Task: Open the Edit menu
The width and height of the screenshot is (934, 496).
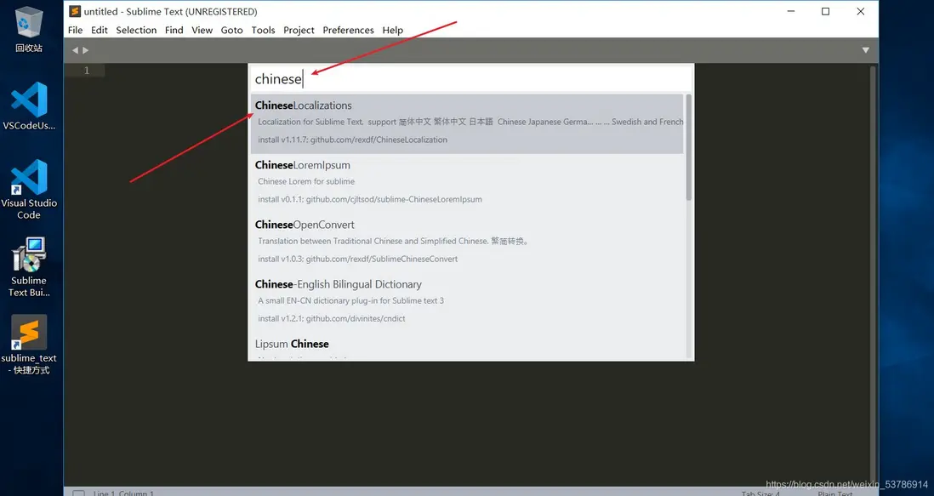Action: (x=99, y=30)
